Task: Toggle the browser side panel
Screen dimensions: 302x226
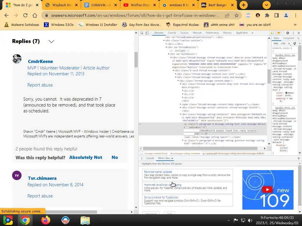Action: [x=277, y=15]
